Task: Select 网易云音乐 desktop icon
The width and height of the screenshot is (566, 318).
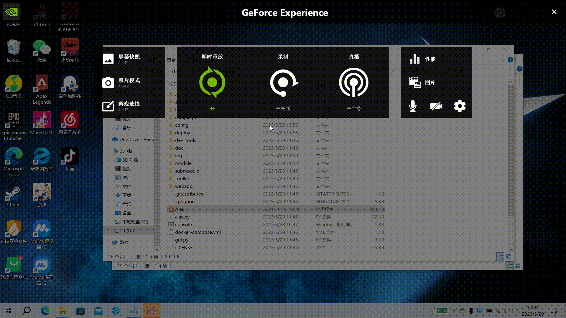Action: [x=70, y=123]
